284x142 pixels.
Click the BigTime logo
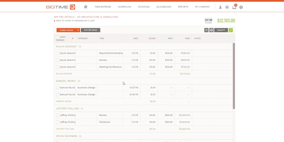click(x=61, y=7)
